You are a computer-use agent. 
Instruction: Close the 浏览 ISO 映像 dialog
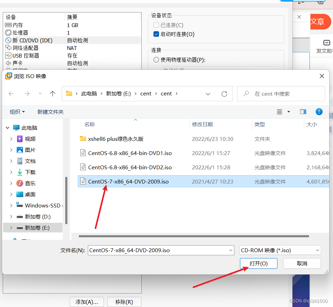click(x=322, y=76)
